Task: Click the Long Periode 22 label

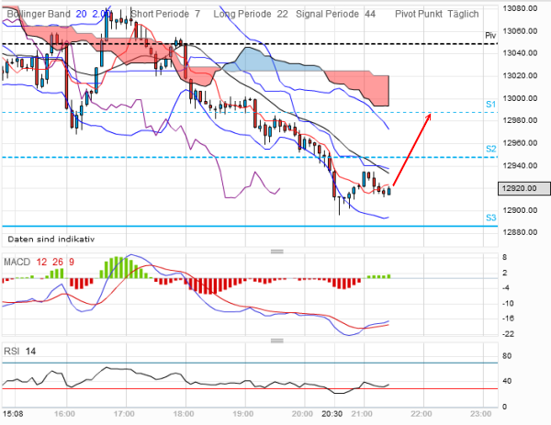Action: tap(251, 14)
